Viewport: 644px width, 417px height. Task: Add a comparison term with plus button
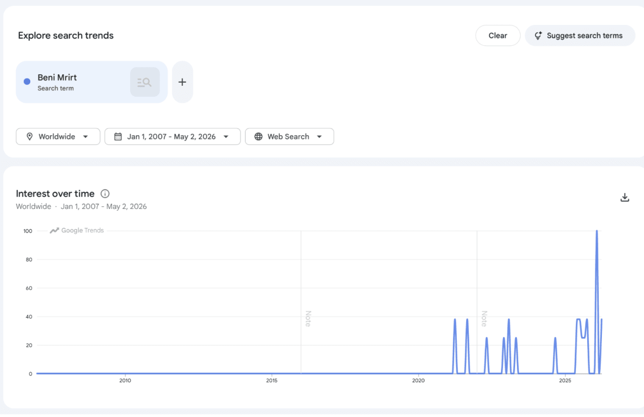pos(182,82)
